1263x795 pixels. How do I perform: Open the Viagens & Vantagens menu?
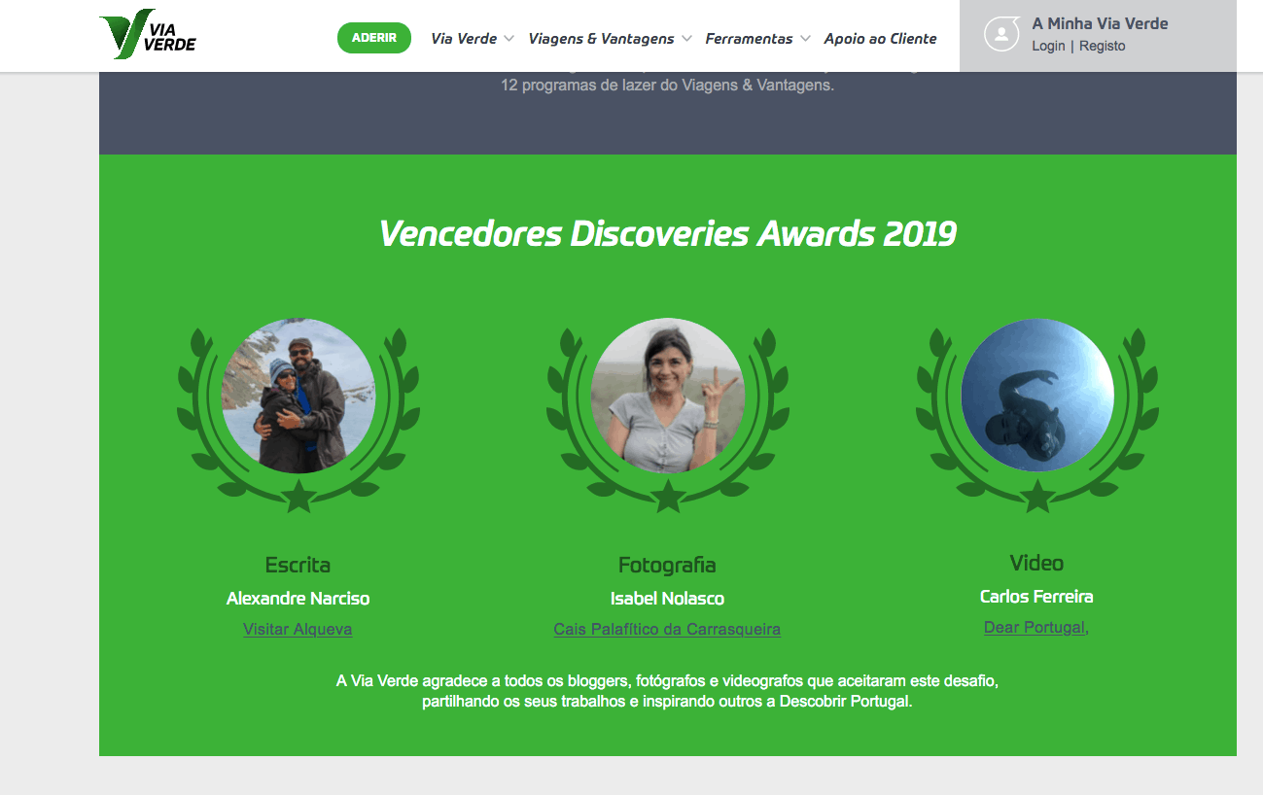tap(601, 39)
